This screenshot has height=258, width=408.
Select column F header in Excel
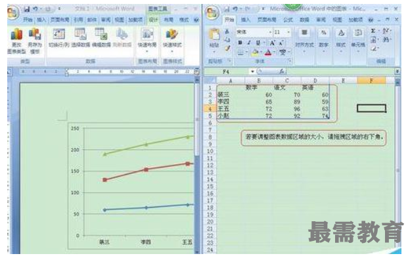coord(372,81)
